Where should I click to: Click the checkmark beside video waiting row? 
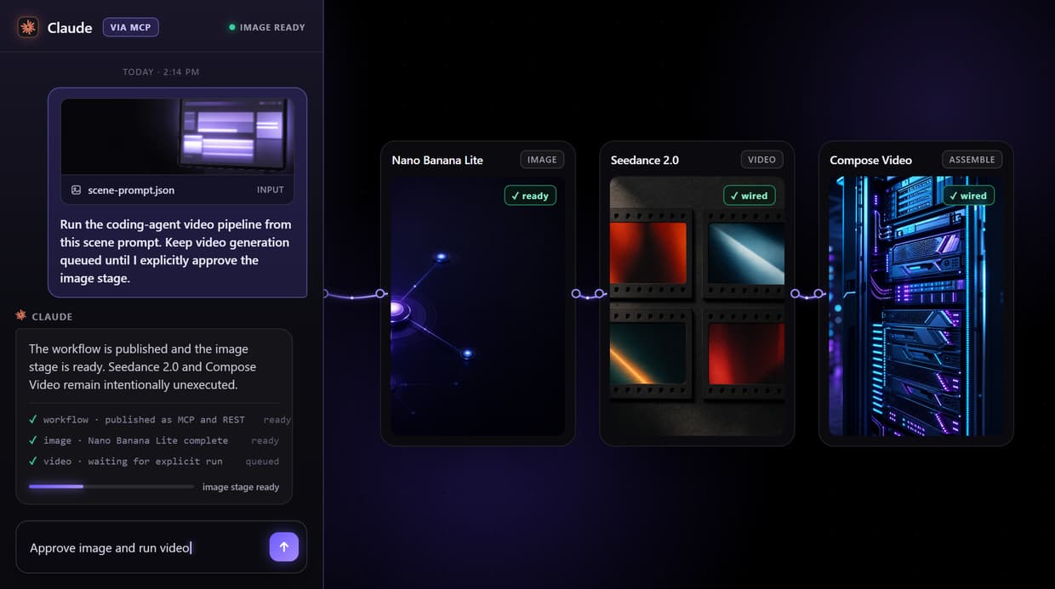click(33, 462)
